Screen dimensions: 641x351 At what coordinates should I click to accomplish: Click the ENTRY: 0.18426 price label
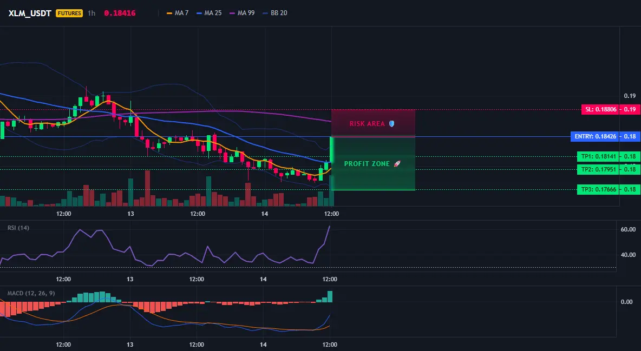pos(595,136)
